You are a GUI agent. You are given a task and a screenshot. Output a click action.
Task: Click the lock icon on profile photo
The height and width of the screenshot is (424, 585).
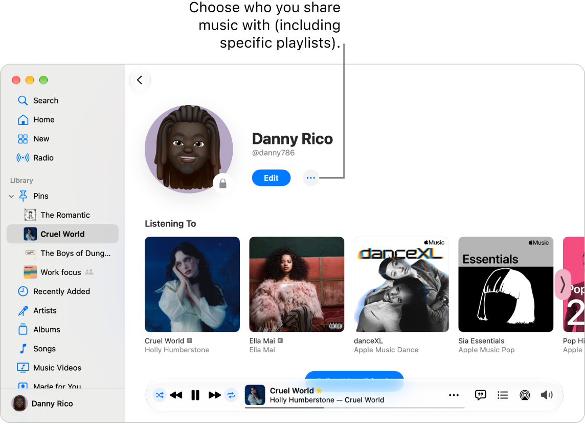223,183
